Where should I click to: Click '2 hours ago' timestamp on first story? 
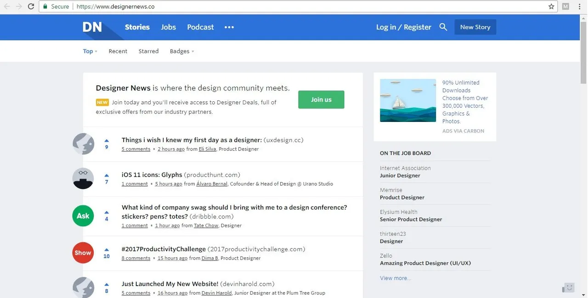pos(171,149)
